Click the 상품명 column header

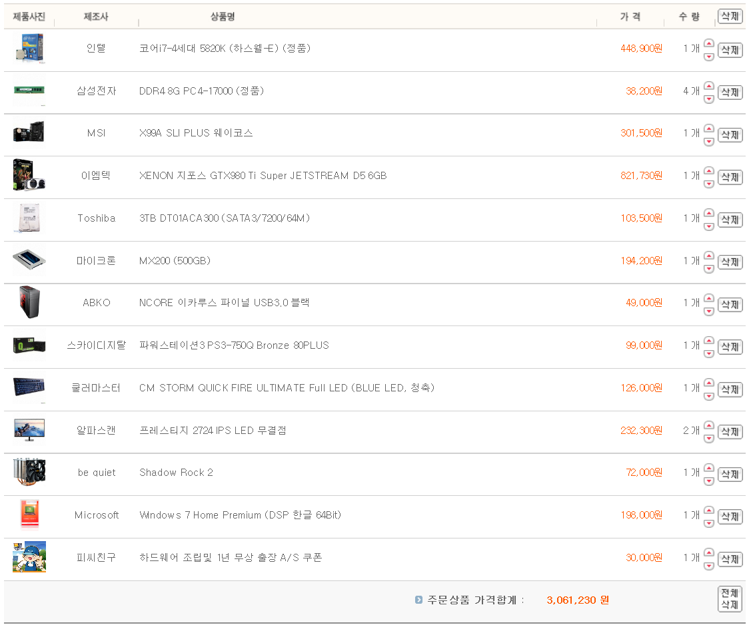[223, 17]
